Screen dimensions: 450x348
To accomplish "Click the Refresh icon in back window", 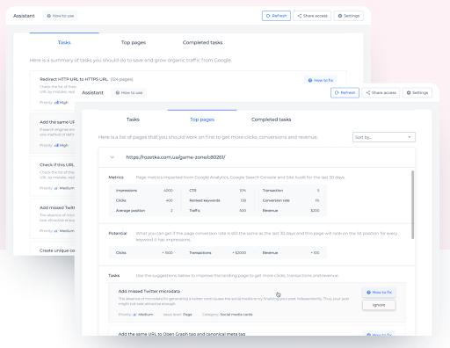I will (x=268, y=16).
